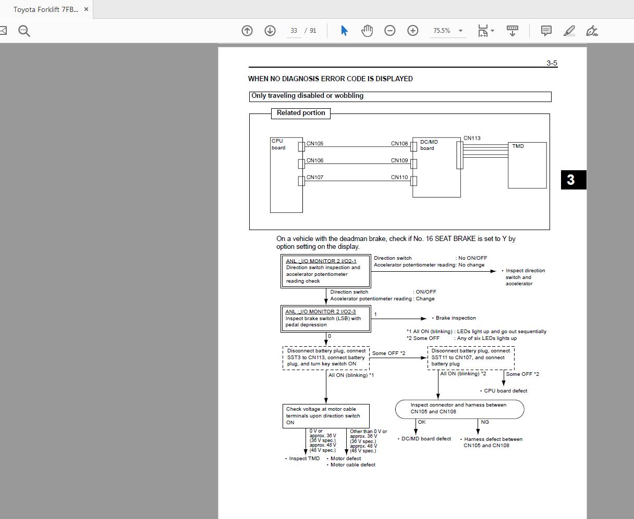634x519 pixels.
Task: Click 'ANL : I/O MONITOR 2 I/O2-3' text
Action: click(321, 311)
